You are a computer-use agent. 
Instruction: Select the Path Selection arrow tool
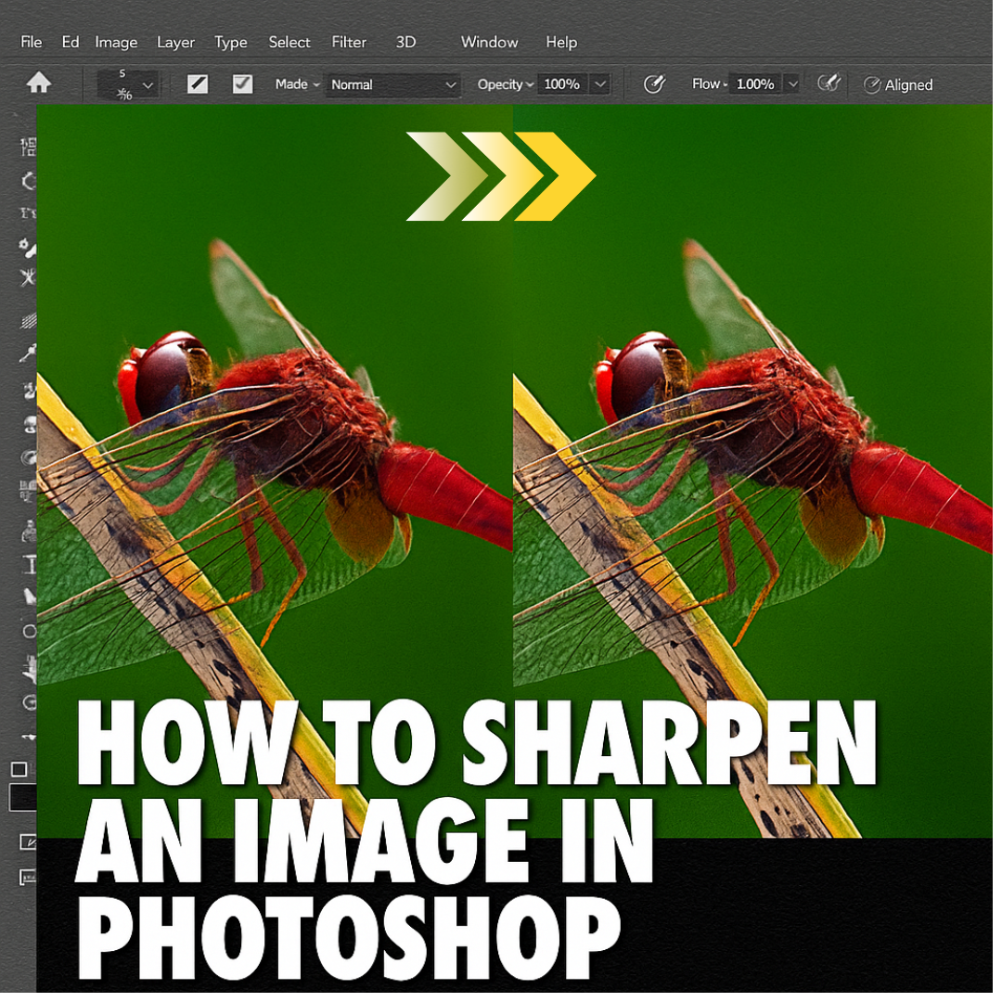point(30,597)
